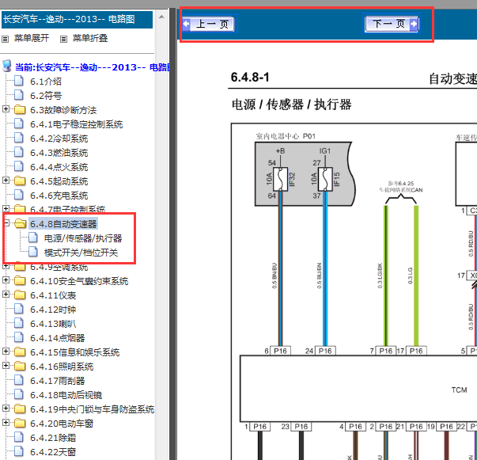
Task: Click the 菜单展开 list icon
Action: 6,39
